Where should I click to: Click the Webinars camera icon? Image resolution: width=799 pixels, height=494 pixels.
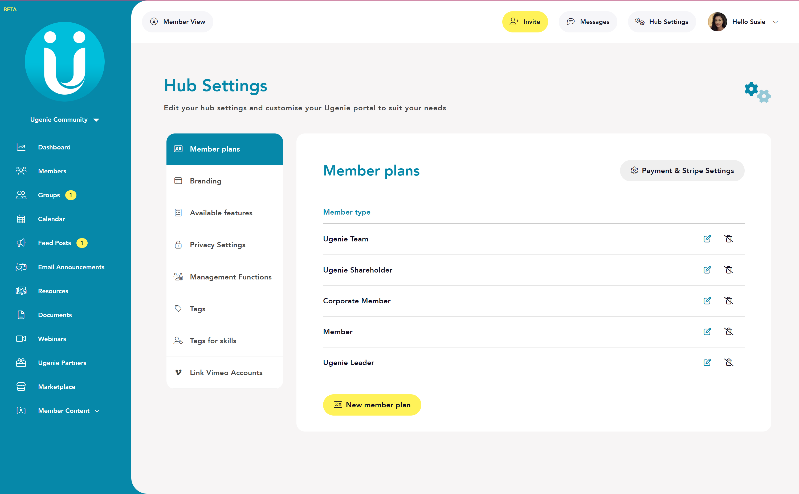click(x=21, y=339)
